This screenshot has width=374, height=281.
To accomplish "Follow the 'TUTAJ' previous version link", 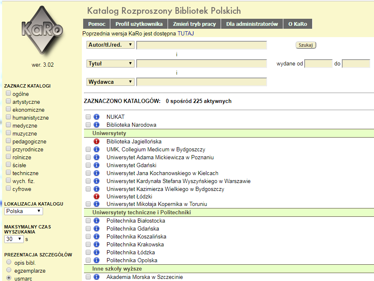I will (x=186, y=33).
